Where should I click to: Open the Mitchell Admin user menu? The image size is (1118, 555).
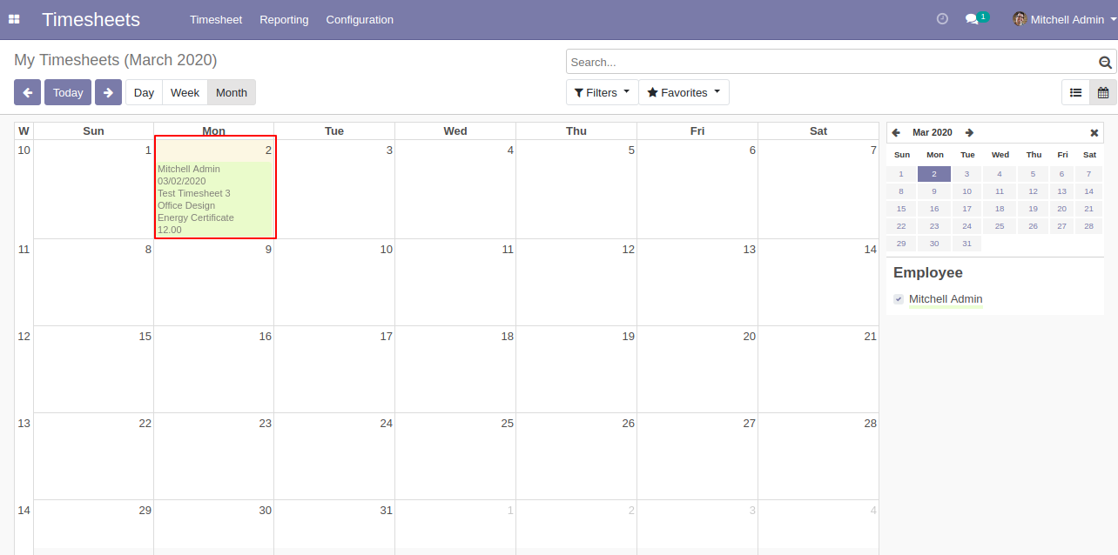pyautogui.click(x=1065, y=19)
